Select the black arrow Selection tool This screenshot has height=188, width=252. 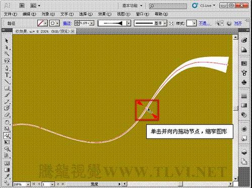[x=7, y=41]
